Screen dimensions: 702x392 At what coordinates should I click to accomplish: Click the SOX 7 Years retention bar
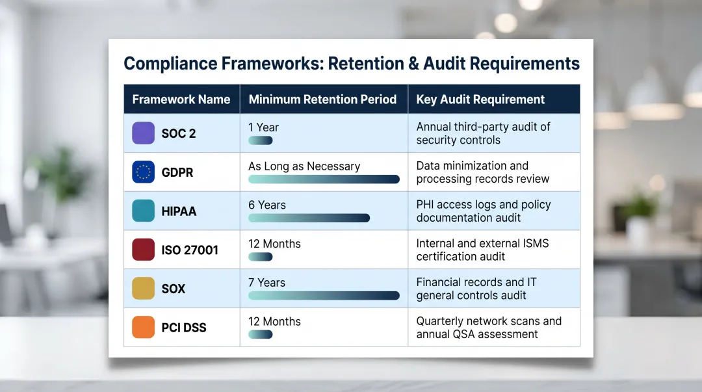[x=324, y=296]
